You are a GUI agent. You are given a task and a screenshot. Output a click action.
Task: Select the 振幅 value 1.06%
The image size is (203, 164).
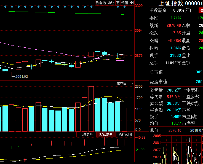175,48
